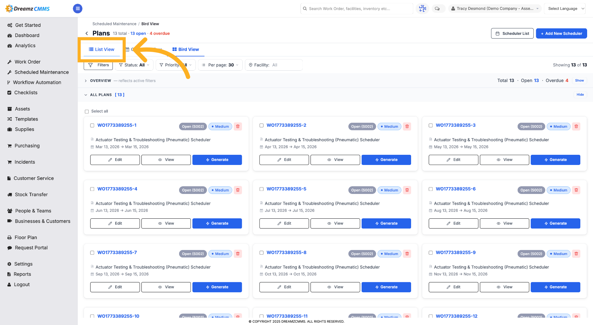Viewport: 593px width, 325px height.
Task: Go back using the arrow beside Plans
Action: pyautogui.click(x=87, y=33)
